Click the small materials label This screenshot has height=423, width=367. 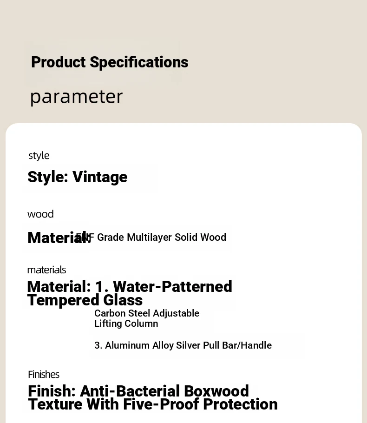coord(46,270)
